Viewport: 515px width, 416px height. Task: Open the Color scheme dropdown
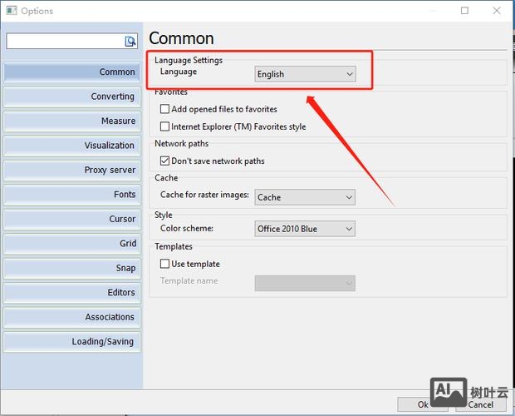pos(305,229)
